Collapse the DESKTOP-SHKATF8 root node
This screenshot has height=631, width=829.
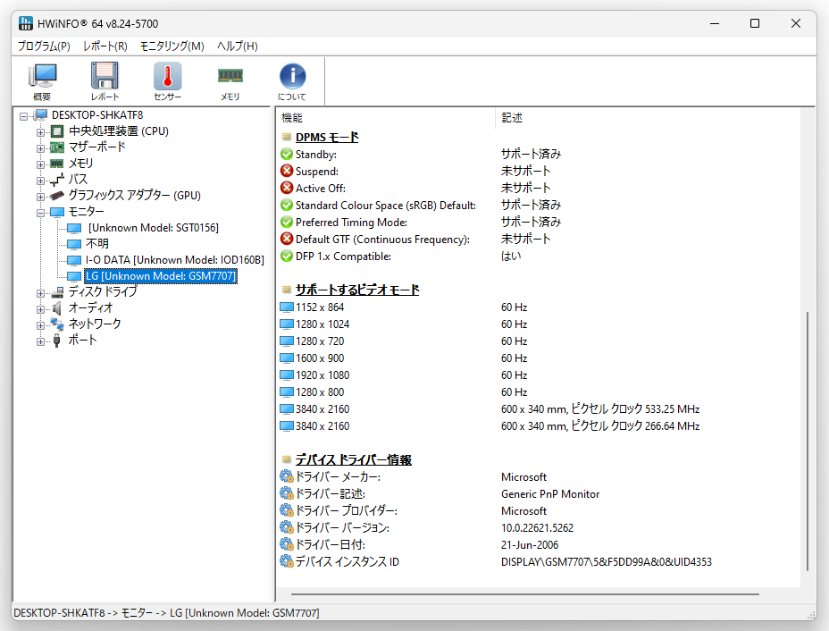[x=23, y=116]
